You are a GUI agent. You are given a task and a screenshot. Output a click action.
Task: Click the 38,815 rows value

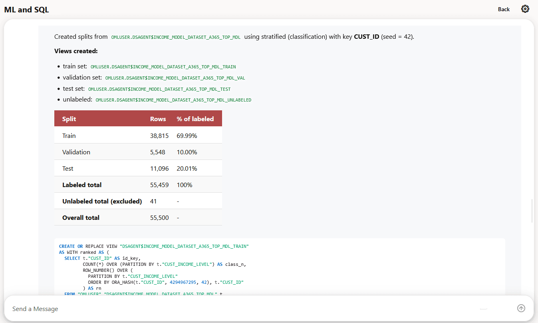[159, 136]
